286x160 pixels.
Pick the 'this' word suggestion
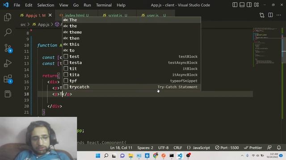click(131, 44)
